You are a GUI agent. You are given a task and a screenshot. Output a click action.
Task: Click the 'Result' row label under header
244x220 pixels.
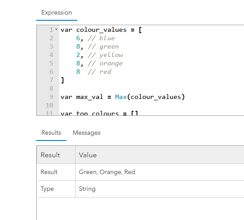pos(49,172)
